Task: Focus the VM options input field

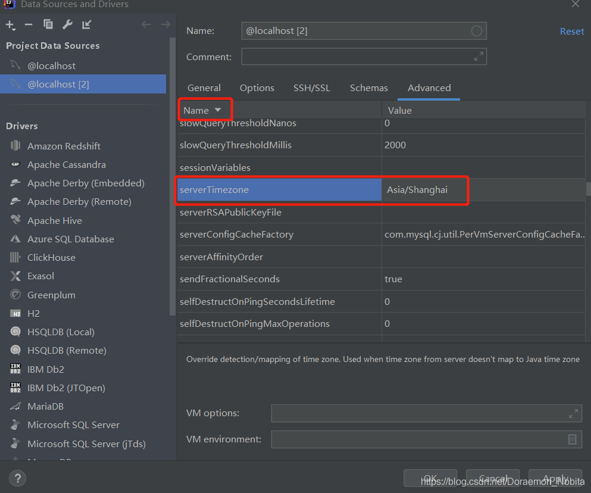Action: [x=426, y=413]
